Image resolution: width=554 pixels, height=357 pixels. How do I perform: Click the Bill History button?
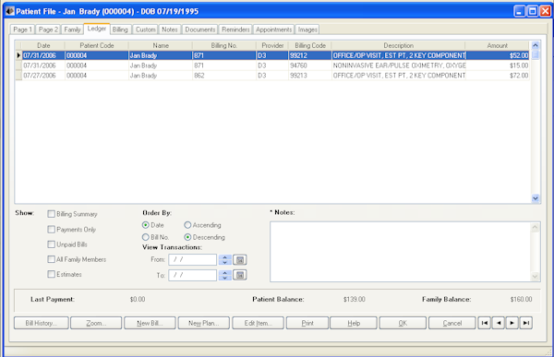[x=42, y=323]
